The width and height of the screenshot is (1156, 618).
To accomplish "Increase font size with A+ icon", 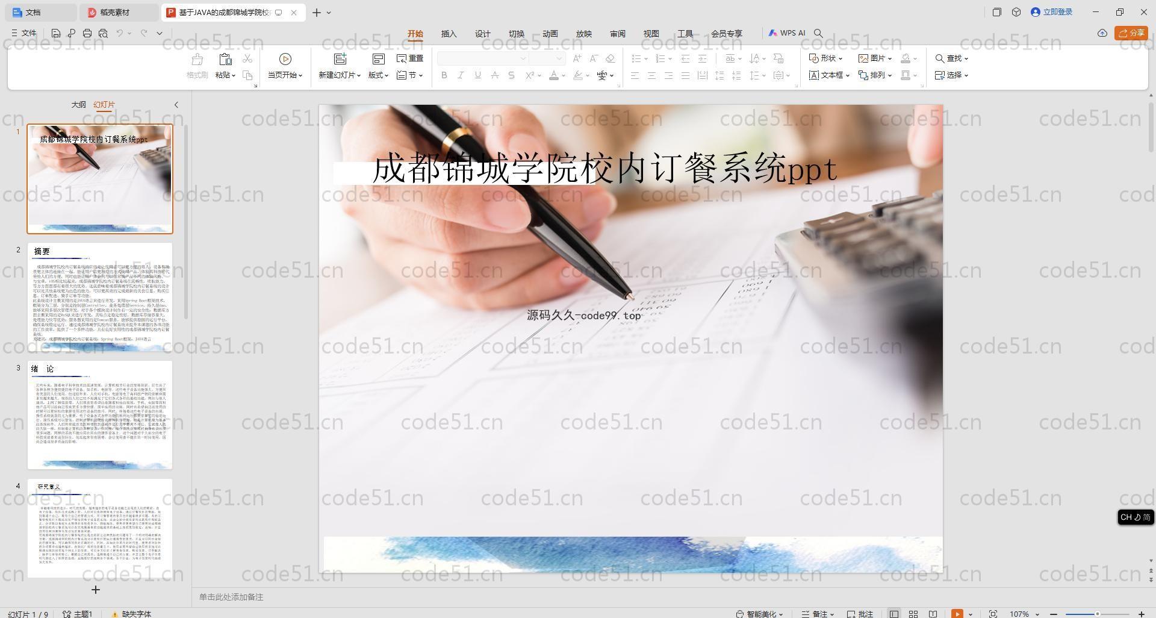I will tap(577, 58).
